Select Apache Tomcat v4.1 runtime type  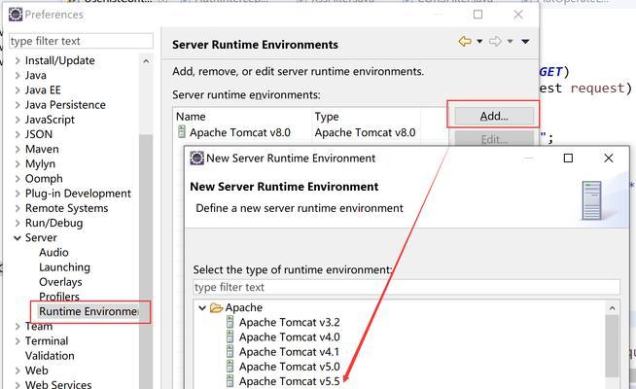289,352
